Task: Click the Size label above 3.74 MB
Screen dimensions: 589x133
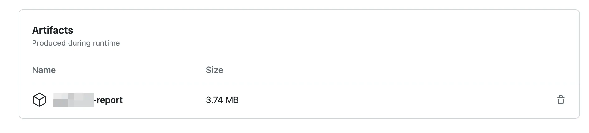Action: (214, 70)
